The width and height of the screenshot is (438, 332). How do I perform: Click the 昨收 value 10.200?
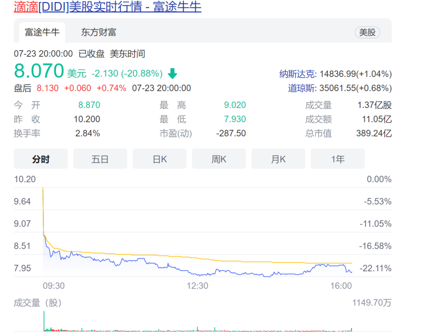pyautogui.click(x=87, y=119)
